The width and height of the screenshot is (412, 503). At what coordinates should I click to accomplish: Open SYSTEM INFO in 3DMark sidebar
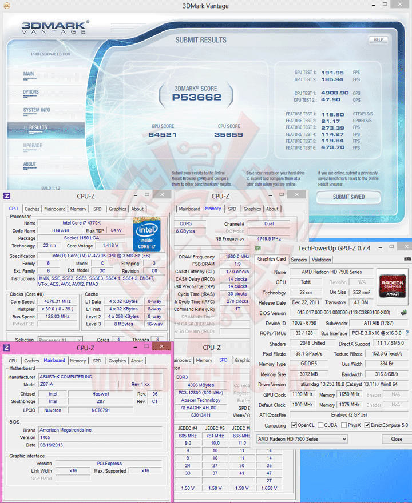coord(37,110)
